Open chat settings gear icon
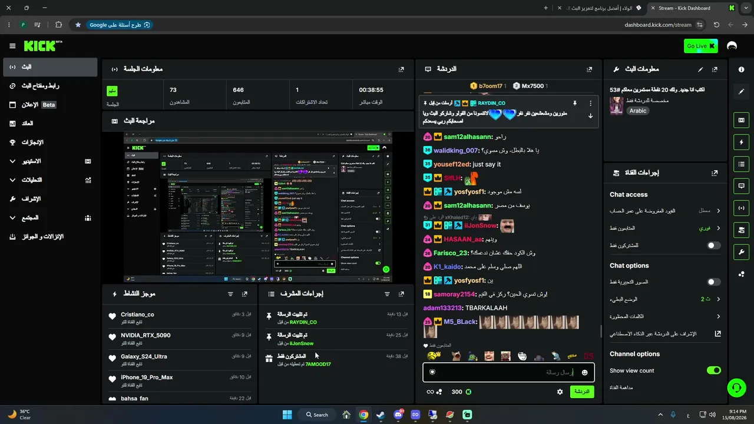This screenshot has width=754, height=424. pyautogui.click(x=560, y=392)
